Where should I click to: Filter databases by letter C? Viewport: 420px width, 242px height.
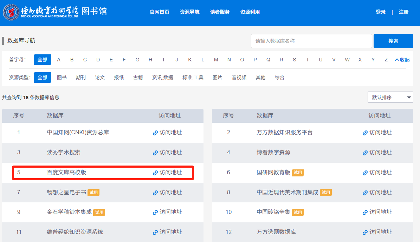[x=85, y=60]
